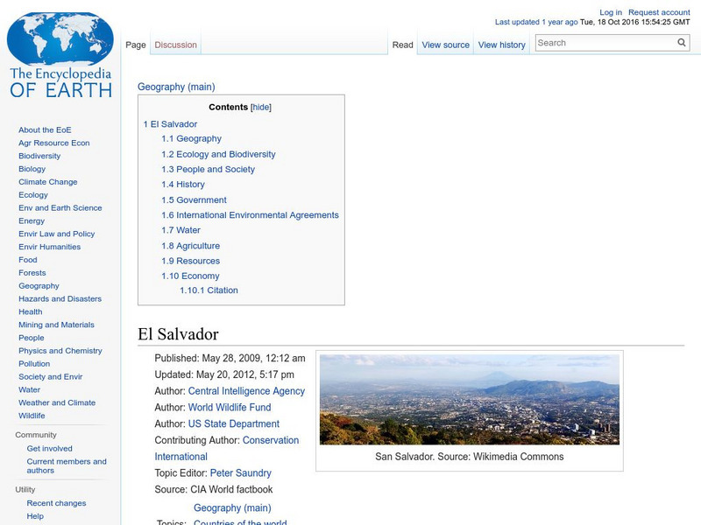701x525 pixels.
Task: Open Envir Humanities topic
Action: point(49,247)
